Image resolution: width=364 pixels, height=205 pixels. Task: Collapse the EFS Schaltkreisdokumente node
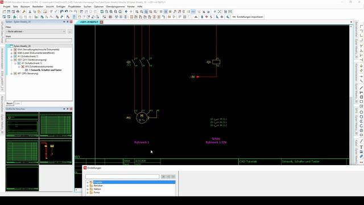pyautogui.click(x=19, y=67)
